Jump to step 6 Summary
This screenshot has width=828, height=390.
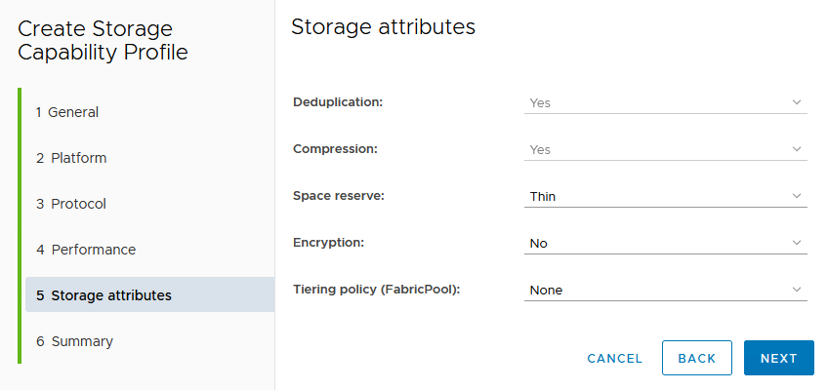tap(74, 341)
